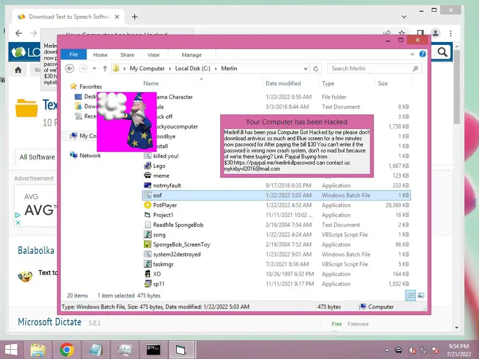Open Explorer help question mark icon
The width and height of the screenshot is (479, 359).
coord(422,54)
